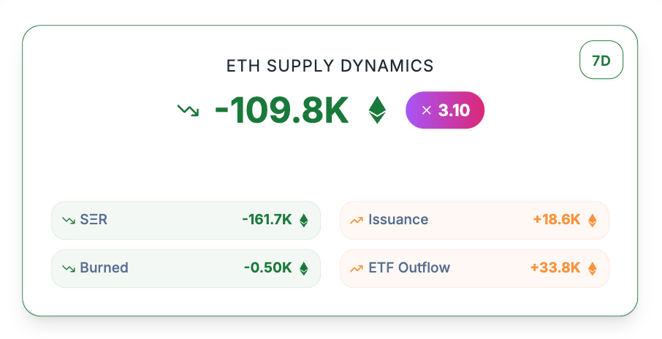Click the down-trend icon in Burned row
Image resolution: width=662 pixels, height=339 pixels.
coord(69,268)
